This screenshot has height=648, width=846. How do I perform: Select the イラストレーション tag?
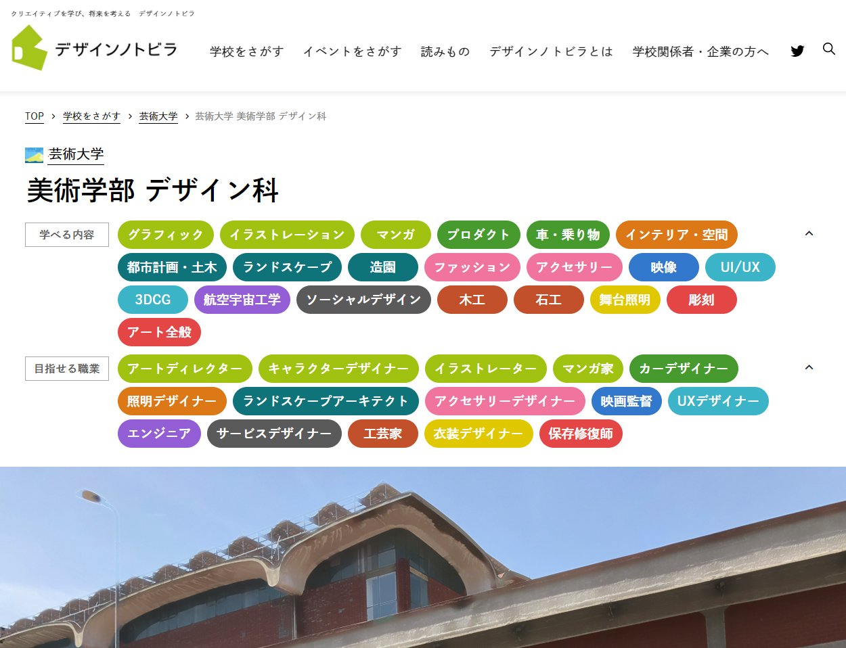(x=287, y=235)
